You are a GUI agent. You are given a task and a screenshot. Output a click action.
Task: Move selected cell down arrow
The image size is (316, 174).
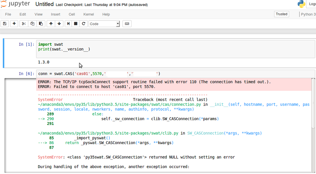[x=59, y=24]
